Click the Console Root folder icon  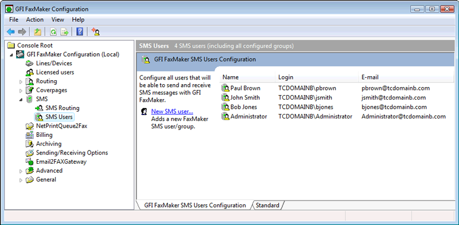tap(11, 45)
